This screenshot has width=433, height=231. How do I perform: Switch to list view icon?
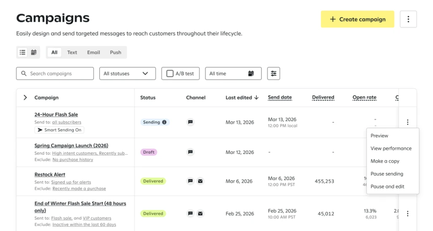(x=22, y=53)
